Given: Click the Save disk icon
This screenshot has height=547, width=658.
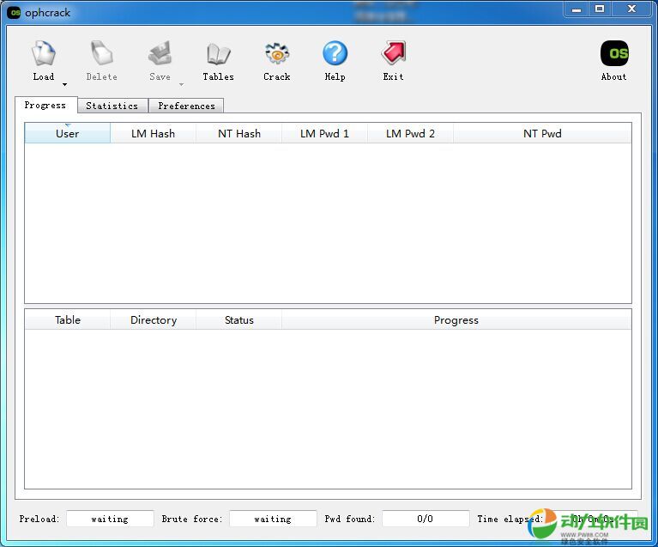Looking at the screenshot, I should pyautogui.click(x=160, y=54).
